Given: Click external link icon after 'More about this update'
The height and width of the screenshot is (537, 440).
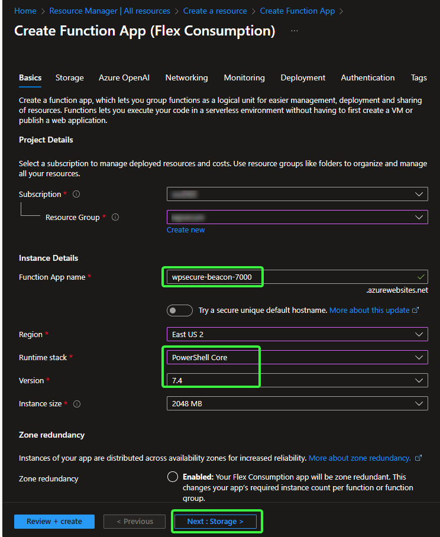Looking at the screenshot, I should click(x=416, y=310).
